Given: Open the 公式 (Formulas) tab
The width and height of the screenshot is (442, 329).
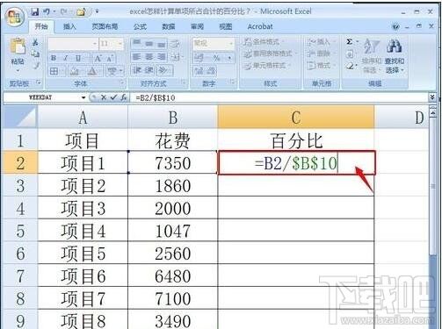Looking at the screenshot, I should point(140,26).
